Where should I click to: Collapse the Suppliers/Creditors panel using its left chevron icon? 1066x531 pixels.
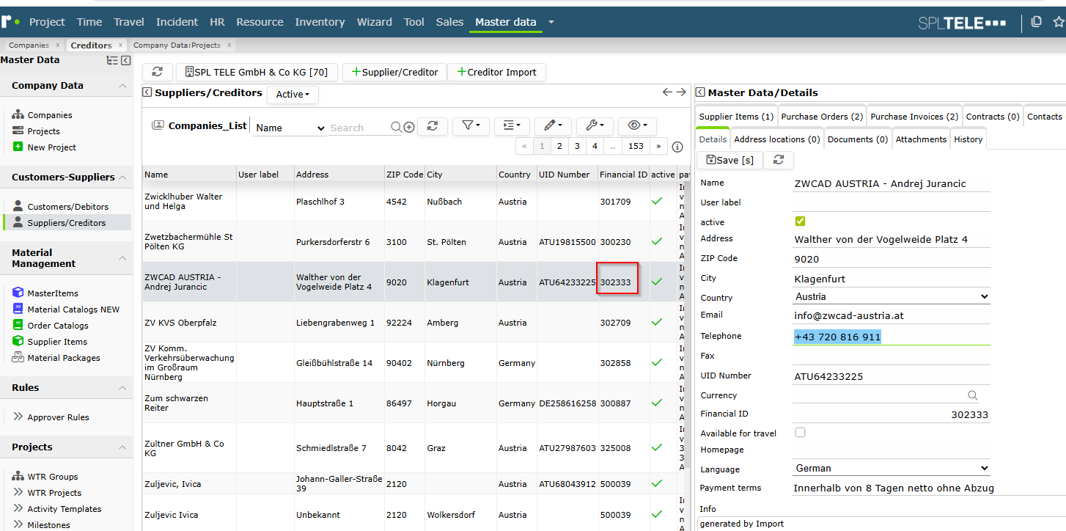coord(147,92)
